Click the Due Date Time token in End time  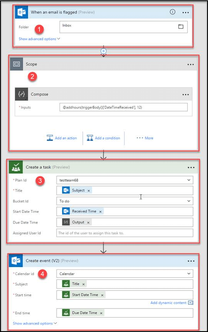83,313
